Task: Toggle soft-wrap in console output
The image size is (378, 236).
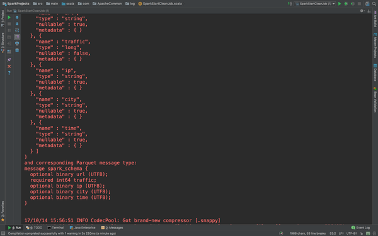Action: point(17,30)
